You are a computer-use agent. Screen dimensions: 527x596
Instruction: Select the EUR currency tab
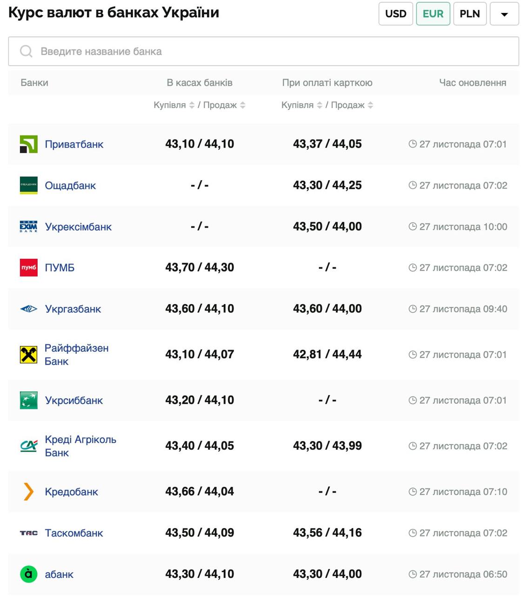pyautogui.click(x=433, y=14)
